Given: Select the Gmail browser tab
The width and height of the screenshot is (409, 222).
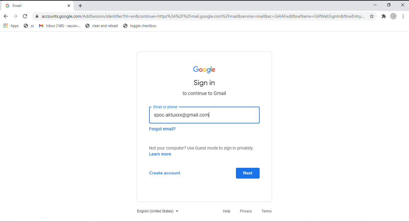Looking at the screenshot, I should pyautogui.click(x=36, y=6).
